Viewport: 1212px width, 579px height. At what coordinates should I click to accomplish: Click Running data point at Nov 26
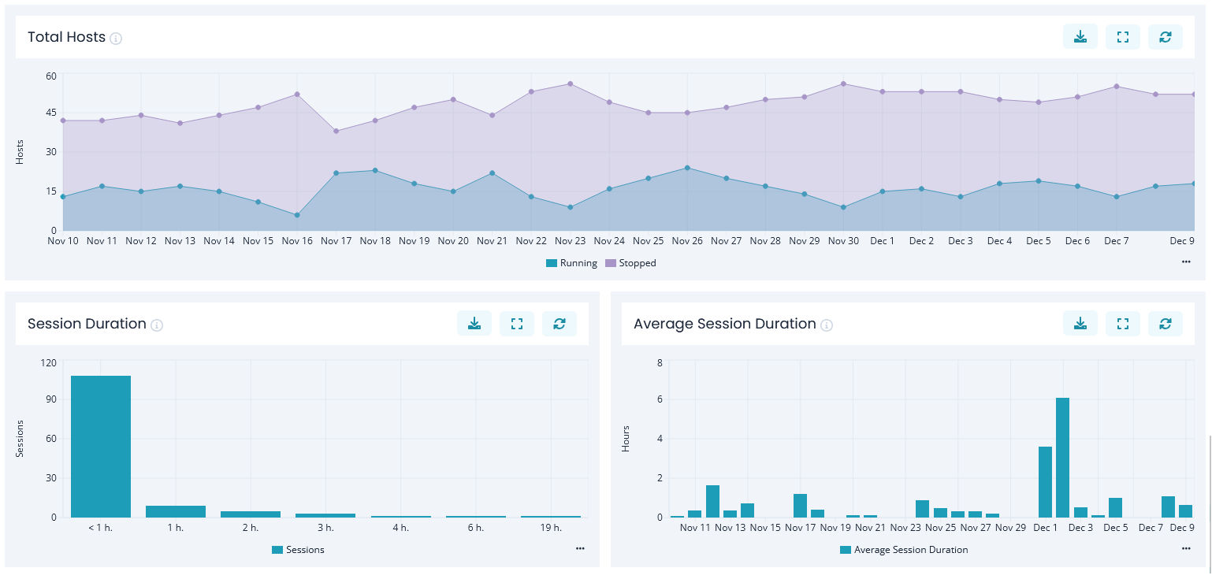687,168
